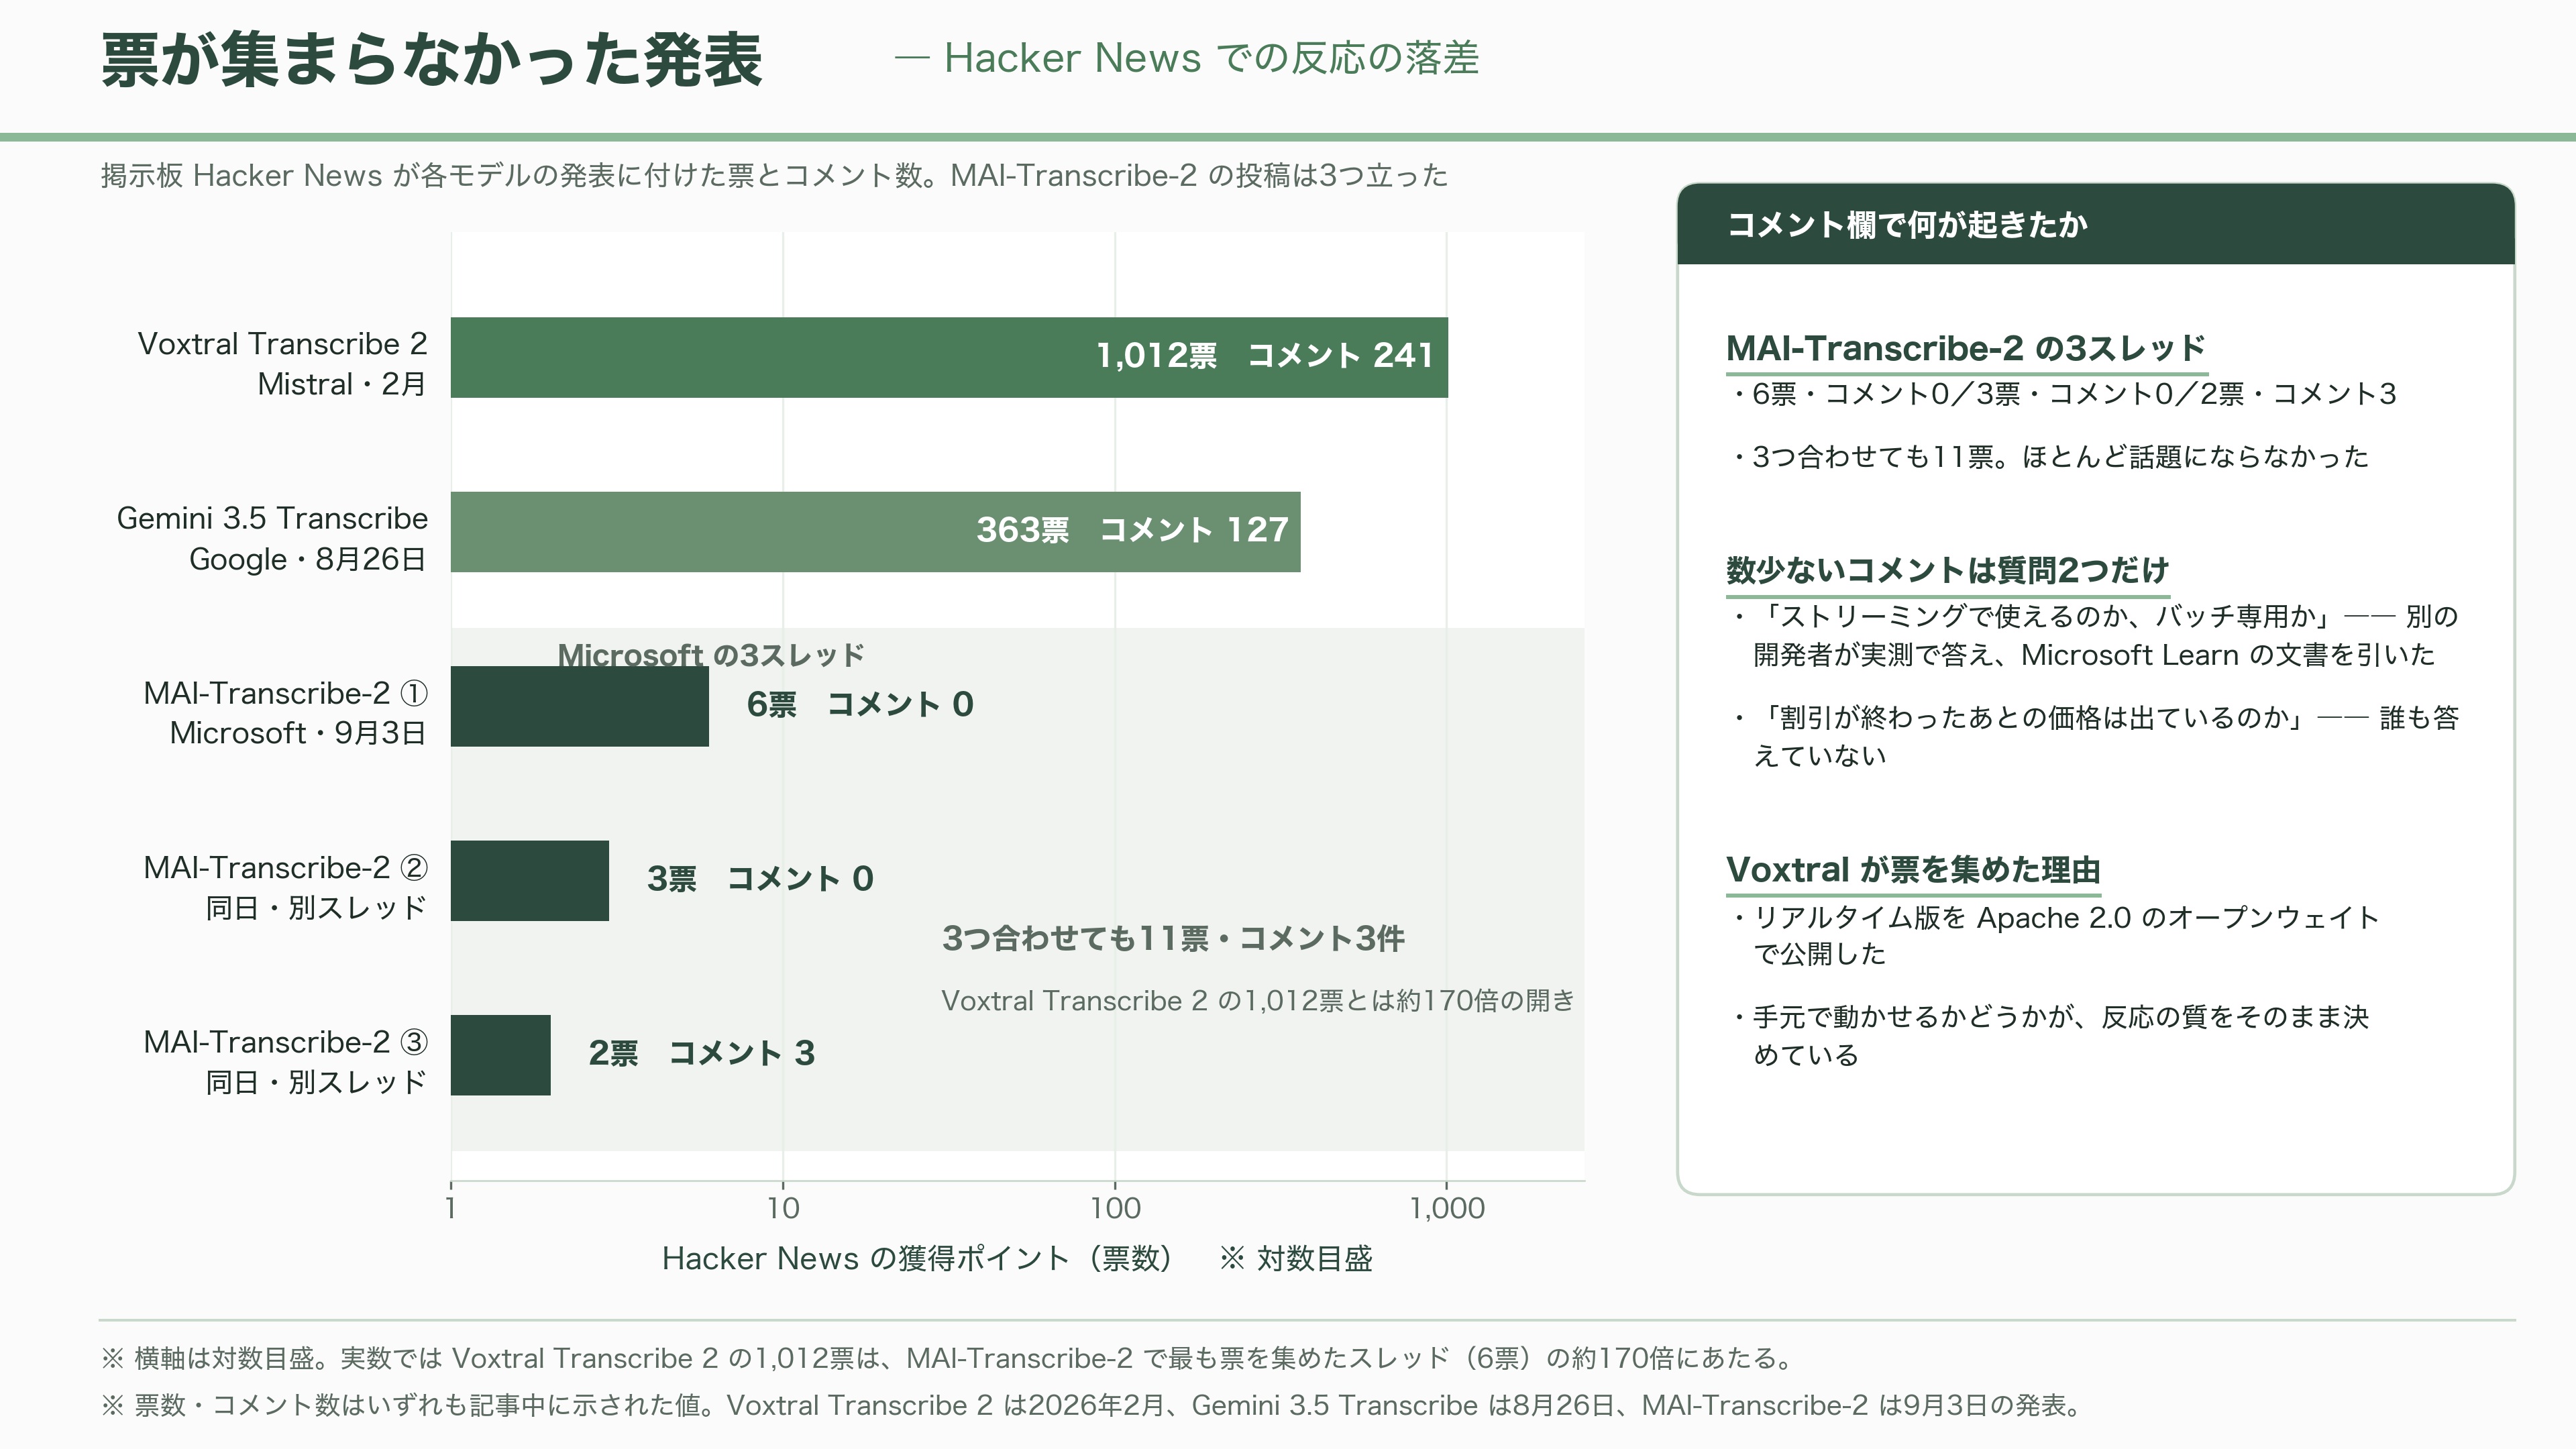Select the footnote beginning '※ 票数・コメント数は'
Viewport: 2576px width, 1449px height.
pos(1092,1406)
